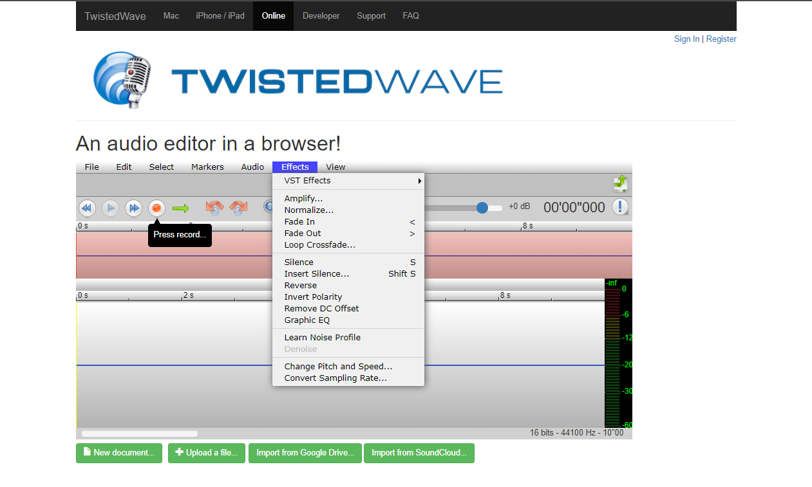This screenshot has width=812, height=487.
Task: Open the File menu
Action: pos(92,167)
